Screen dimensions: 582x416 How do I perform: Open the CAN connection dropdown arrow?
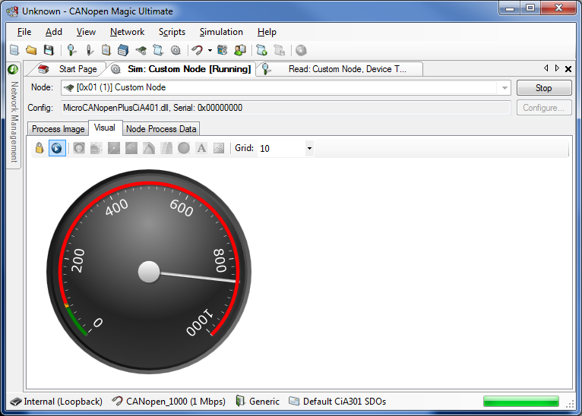click(x=210, y=51)
